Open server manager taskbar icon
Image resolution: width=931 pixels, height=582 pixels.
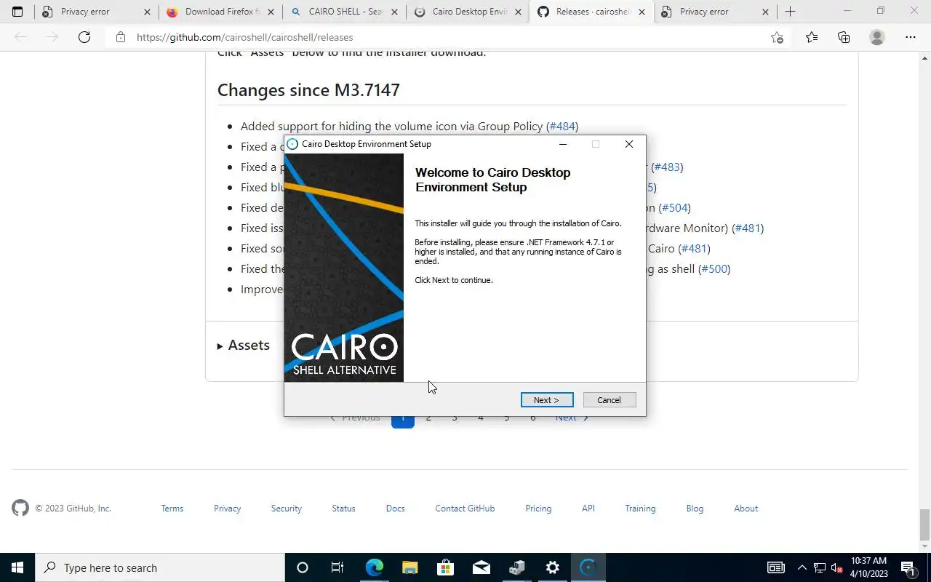click(516, 567)
